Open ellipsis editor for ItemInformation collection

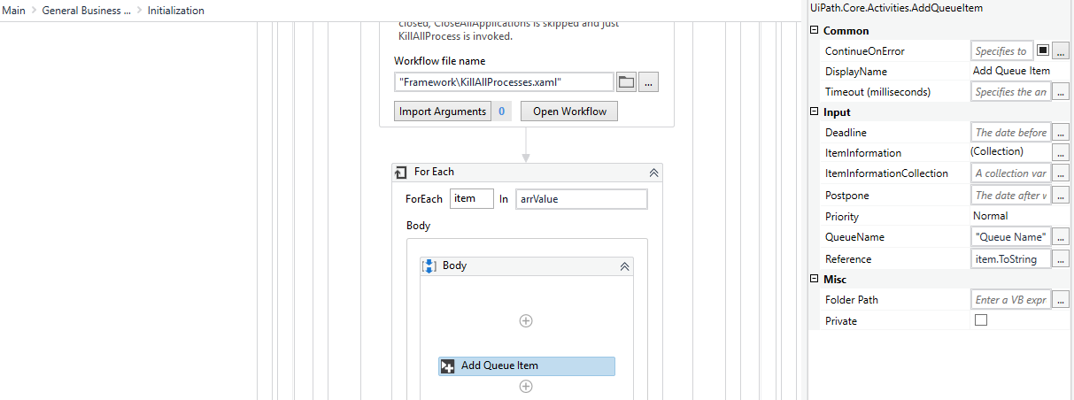[x=1061, y=153]
